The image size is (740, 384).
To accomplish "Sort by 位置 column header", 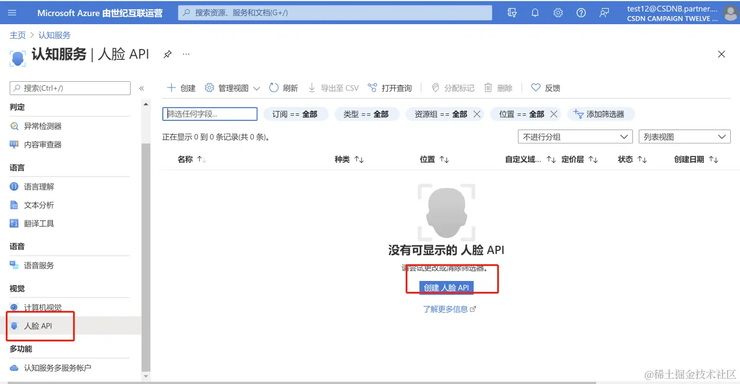I will coord(434,159).
